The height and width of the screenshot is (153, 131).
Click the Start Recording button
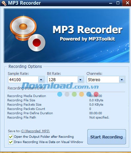pos(107,137)
